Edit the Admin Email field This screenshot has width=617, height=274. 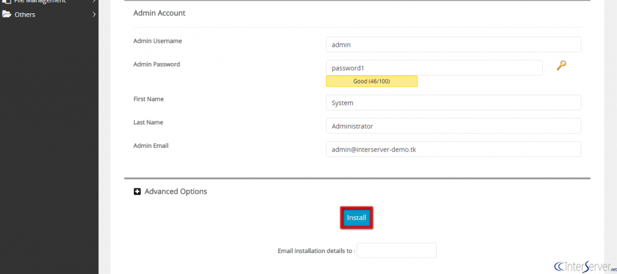click(453, 149)
